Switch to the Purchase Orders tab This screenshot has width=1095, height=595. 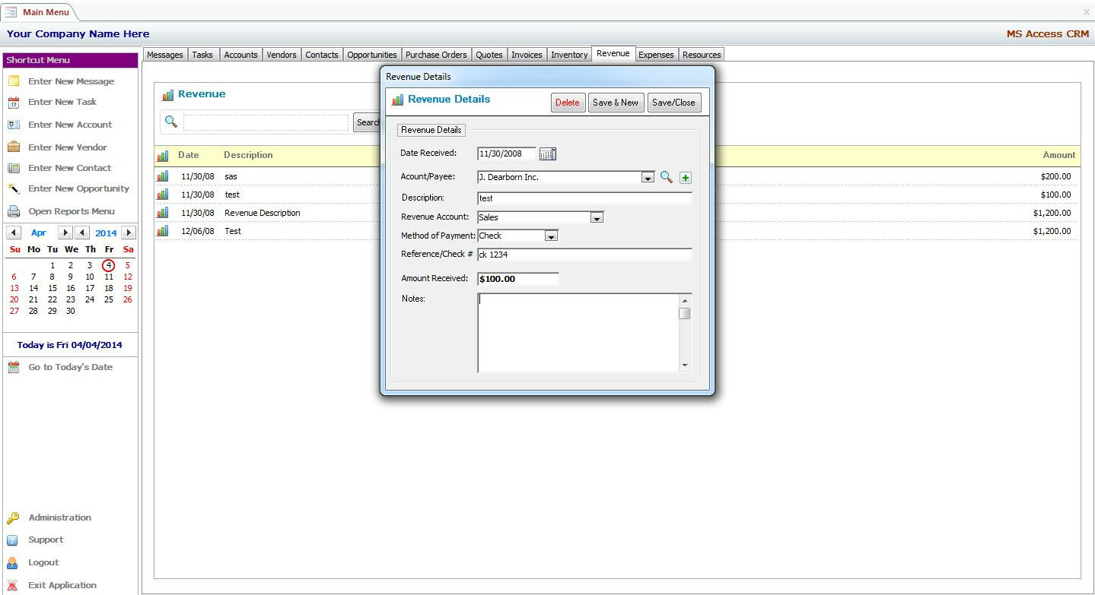click(x=436, y=55)
